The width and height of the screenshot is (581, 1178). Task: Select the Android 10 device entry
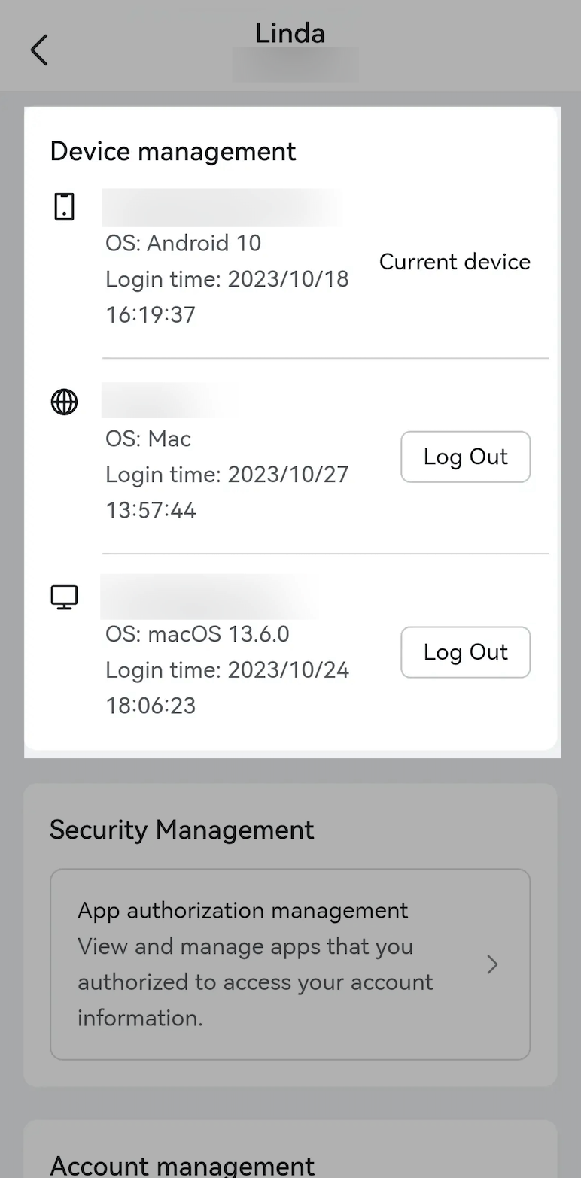click(x=183, y=243)
